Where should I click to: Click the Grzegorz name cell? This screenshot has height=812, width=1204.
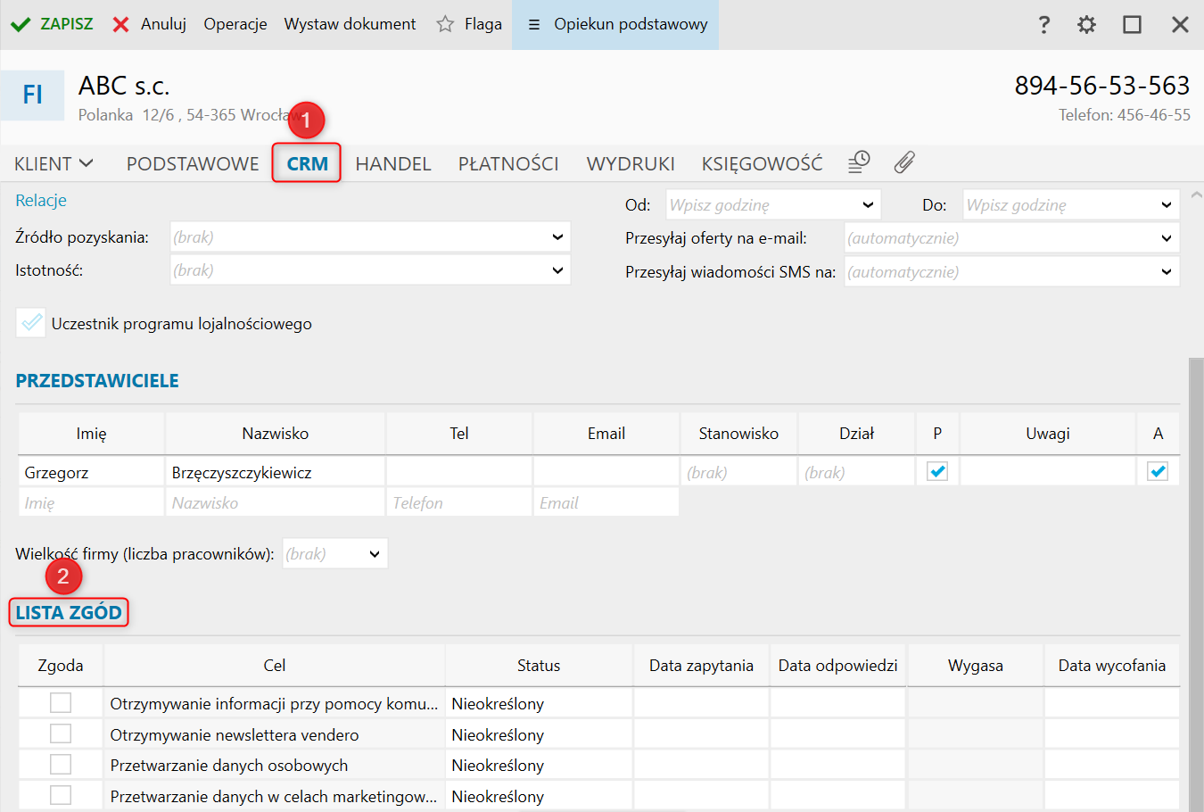tap(91, 473)
